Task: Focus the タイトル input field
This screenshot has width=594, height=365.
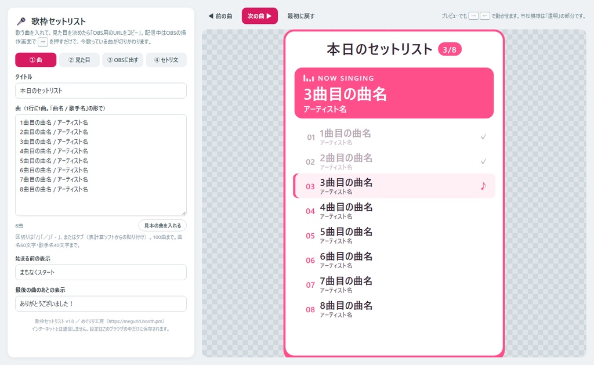Action: tap(101, 91)
